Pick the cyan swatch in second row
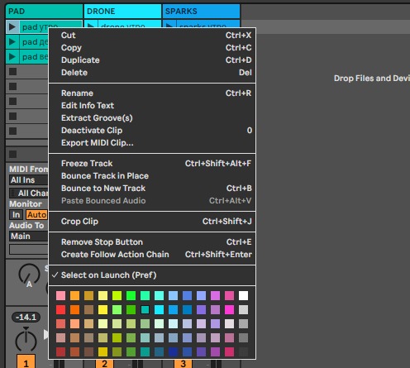Viewport: 410px width, 368px height. coord(159,309)
